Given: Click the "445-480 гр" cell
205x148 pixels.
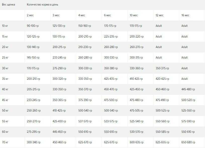Looking at the screenshot, I should pyautogui.click(x=188, y=89).
